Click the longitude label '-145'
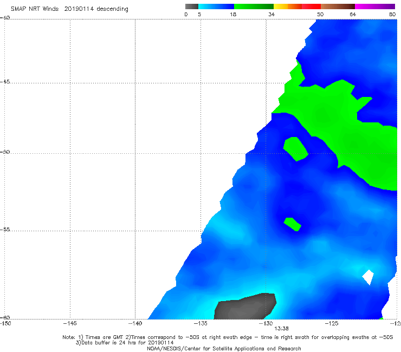The height and width of the screenshot is (352, 401). pyautogui.click(x=70, y=323)
